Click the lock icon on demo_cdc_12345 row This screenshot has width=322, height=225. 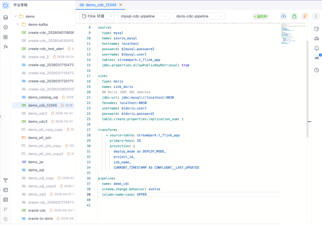point(62,105)
